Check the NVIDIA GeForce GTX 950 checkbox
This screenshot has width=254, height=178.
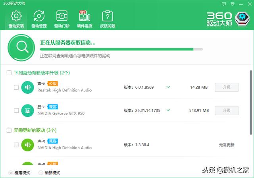16,110
